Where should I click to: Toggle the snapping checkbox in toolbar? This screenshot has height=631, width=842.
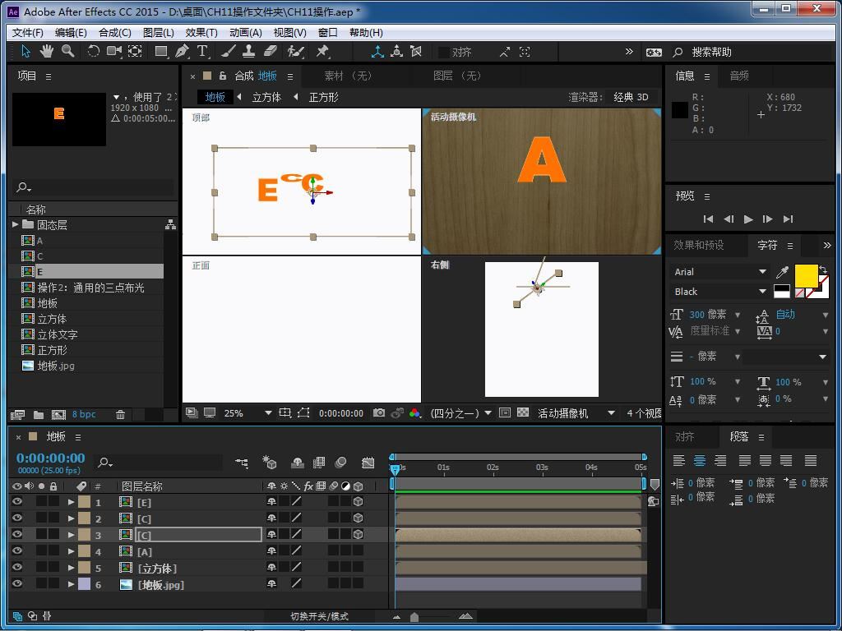pos(443,52)
